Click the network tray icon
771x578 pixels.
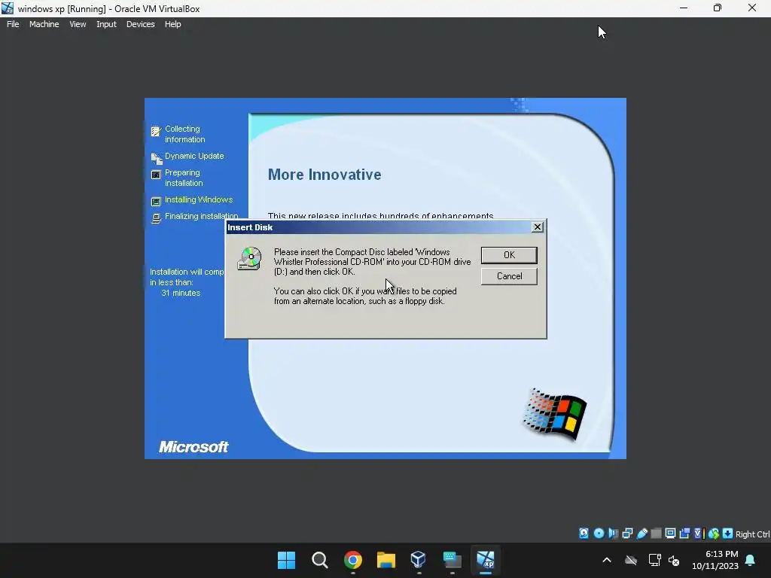[x=654, y=560]
